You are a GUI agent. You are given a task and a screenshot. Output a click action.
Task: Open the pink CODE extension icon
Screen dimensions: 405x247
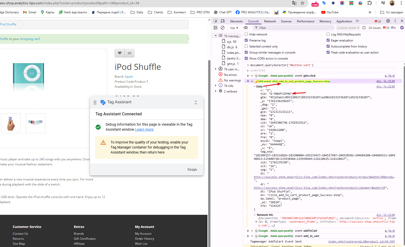point(315,4)
